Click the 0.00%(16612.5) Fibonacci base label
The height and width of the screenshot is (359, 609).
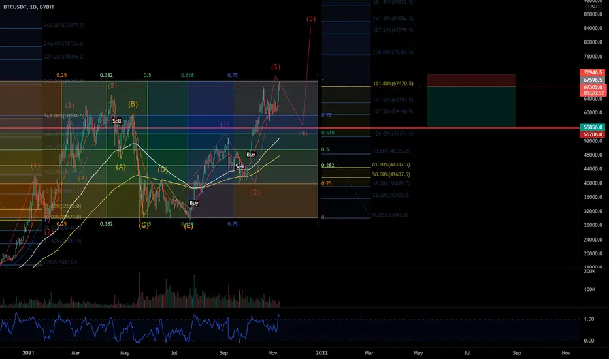click(61, 262)
